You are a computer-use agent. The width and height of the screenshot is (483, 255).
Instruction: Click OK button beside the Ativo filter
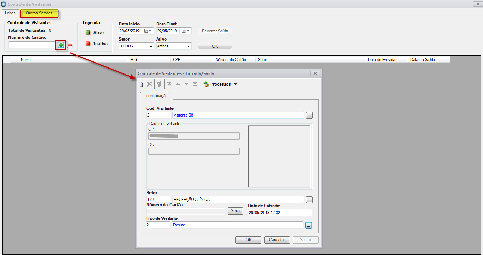click(x=215, y=46)
